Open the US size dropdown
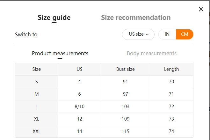210x140 pixels. pos(138,34)
